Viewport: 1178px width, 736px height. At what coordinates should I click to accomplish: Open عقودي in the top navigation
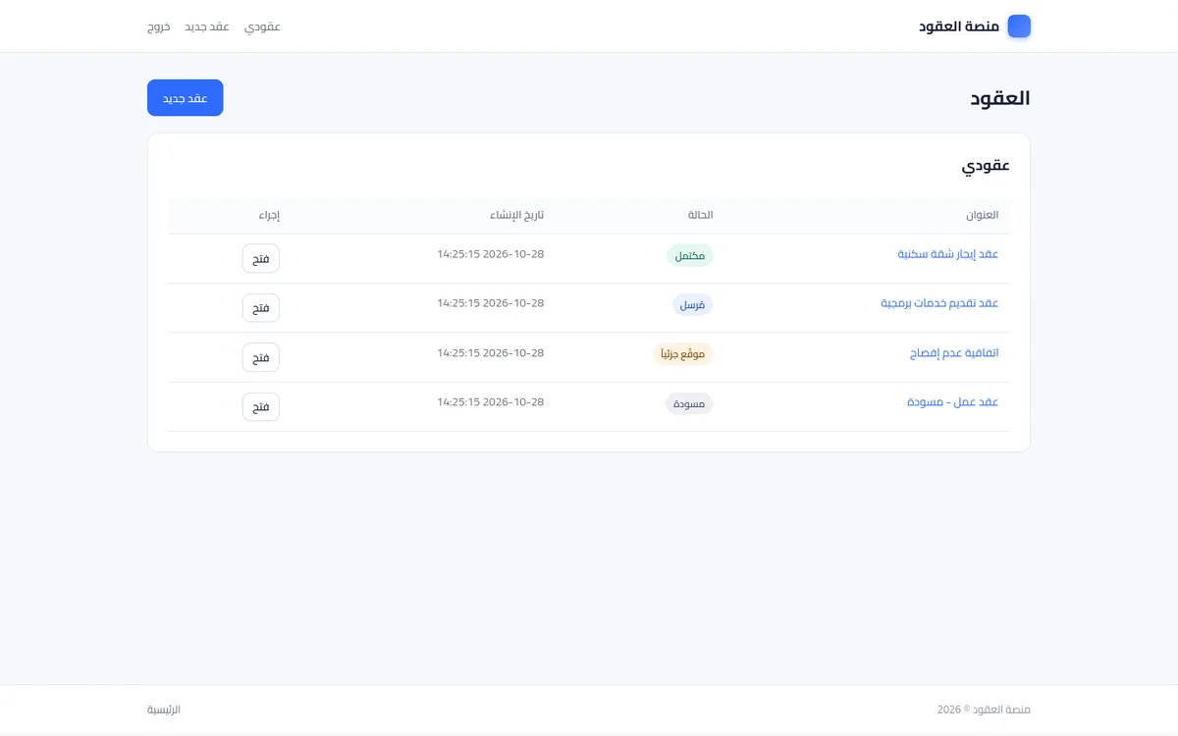coord(262,26)
